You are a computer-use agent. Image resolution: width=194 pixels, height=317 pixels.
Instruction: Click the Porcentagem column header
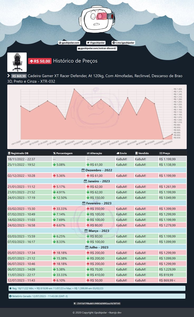click(x=69, y=153)
